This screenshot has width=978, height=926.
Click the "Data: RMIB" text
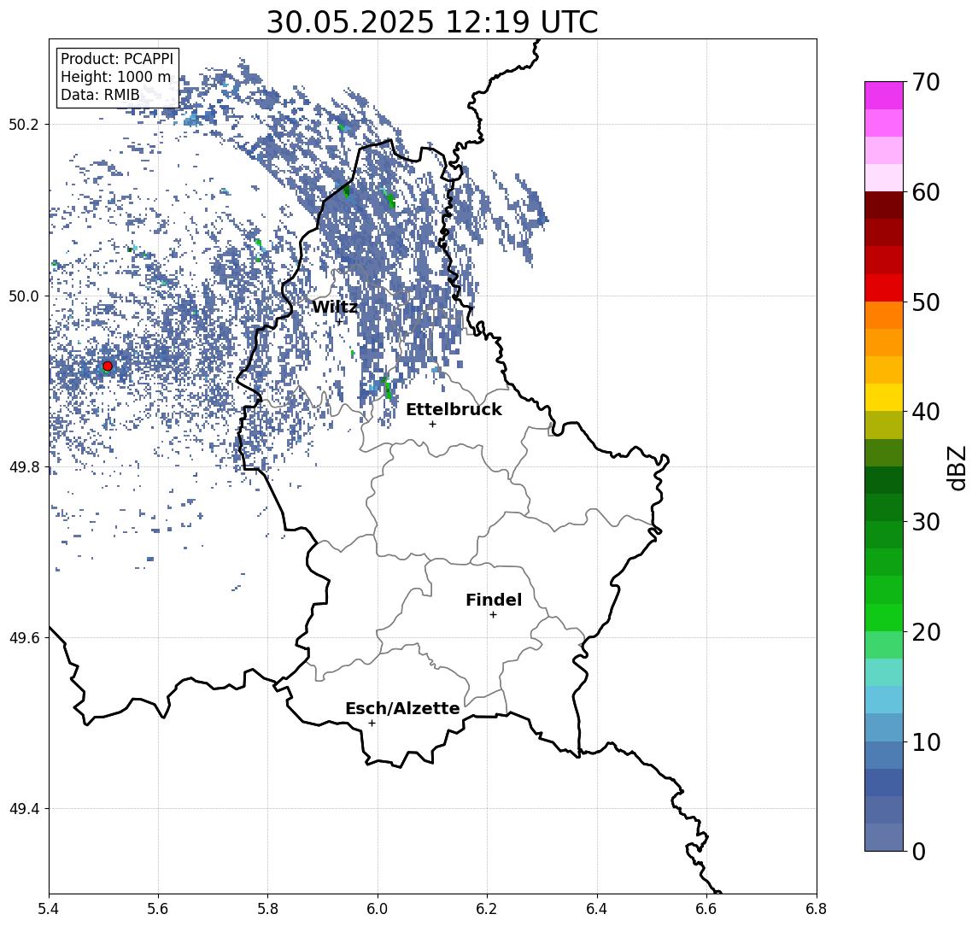(x=100, y=96)
